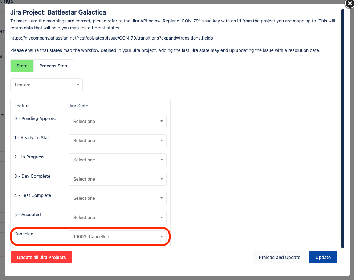Screen dimensions: 354x280
Task: Switch to the Process Step tab
Action: point(53,66)
